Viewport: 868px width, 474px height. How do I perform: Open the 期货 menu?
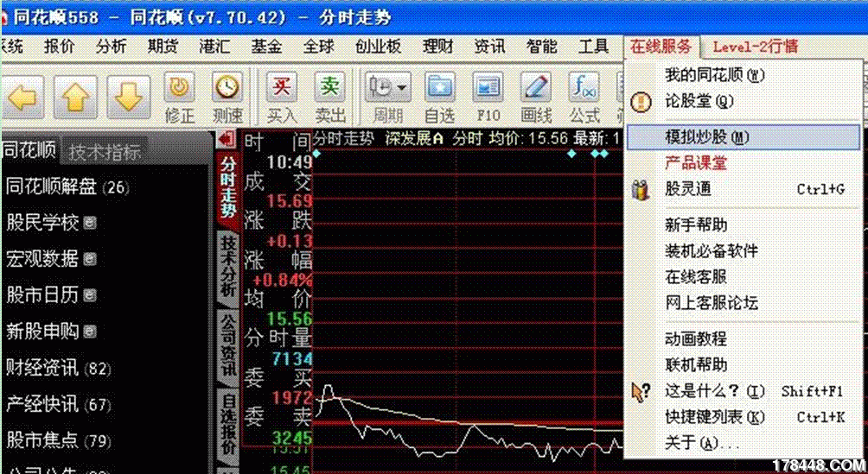(x=163, y=47)
